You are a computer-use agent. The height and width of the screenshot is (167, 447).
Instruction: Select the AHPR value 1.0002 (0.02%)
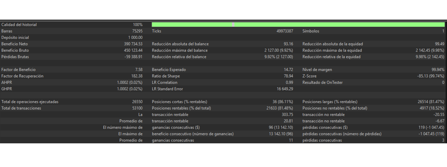coord(130,82)
